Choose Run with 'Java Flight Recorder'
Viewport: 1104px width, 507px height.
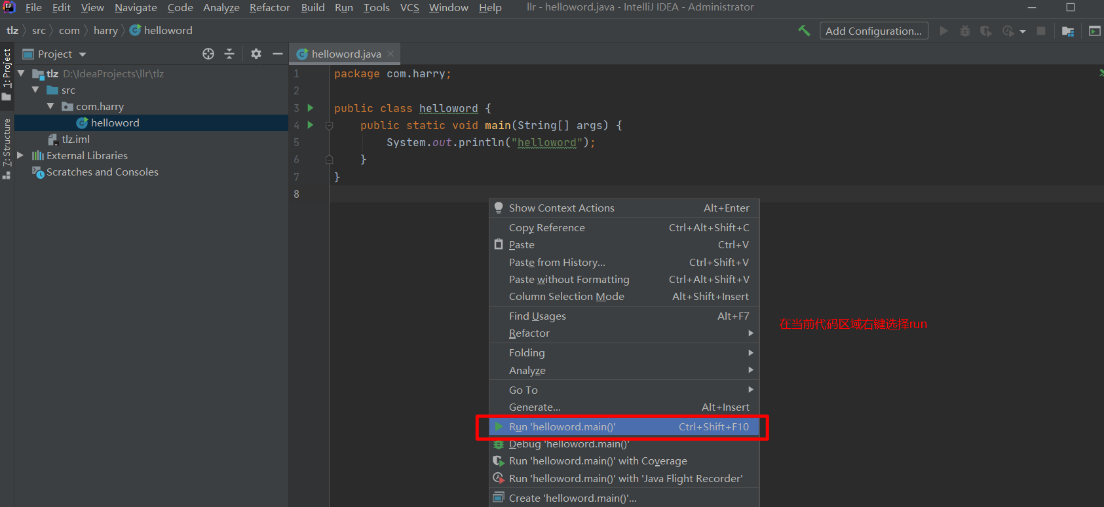pyautogui.click(x=624, y=479)
